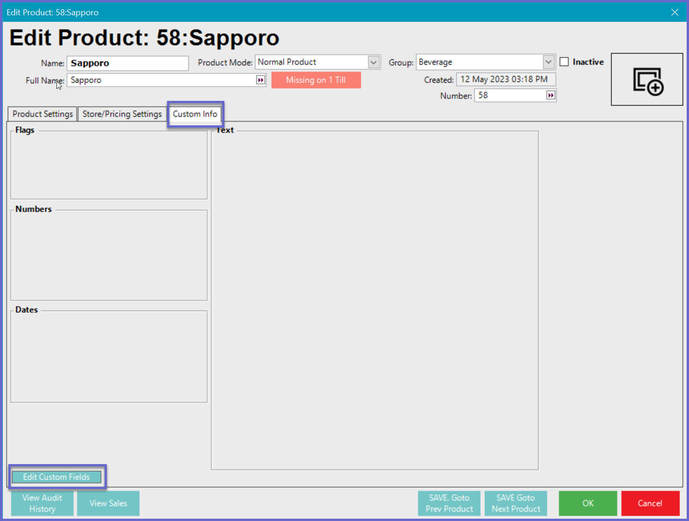Click the Name input field with Sapporo
The height and width of the screenshot is (521, 689).
[128, 63]
